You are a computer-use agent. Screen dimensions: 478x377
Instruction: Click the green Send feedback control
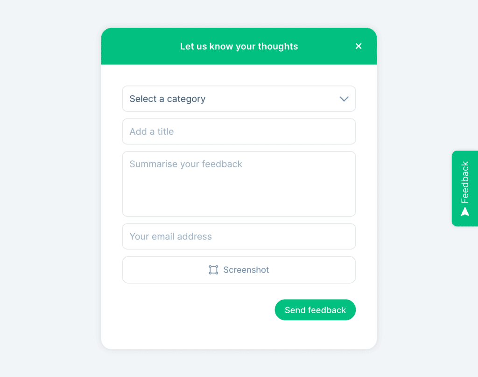point(315,309)
